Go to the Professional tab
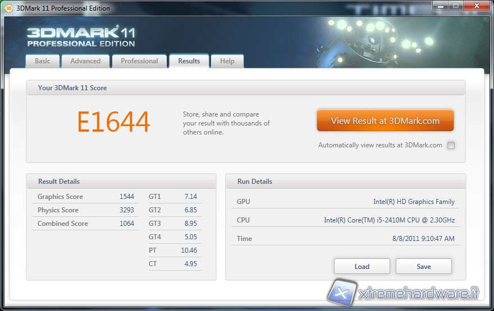Viewport: 494px width, 311px height. point(139,61)
